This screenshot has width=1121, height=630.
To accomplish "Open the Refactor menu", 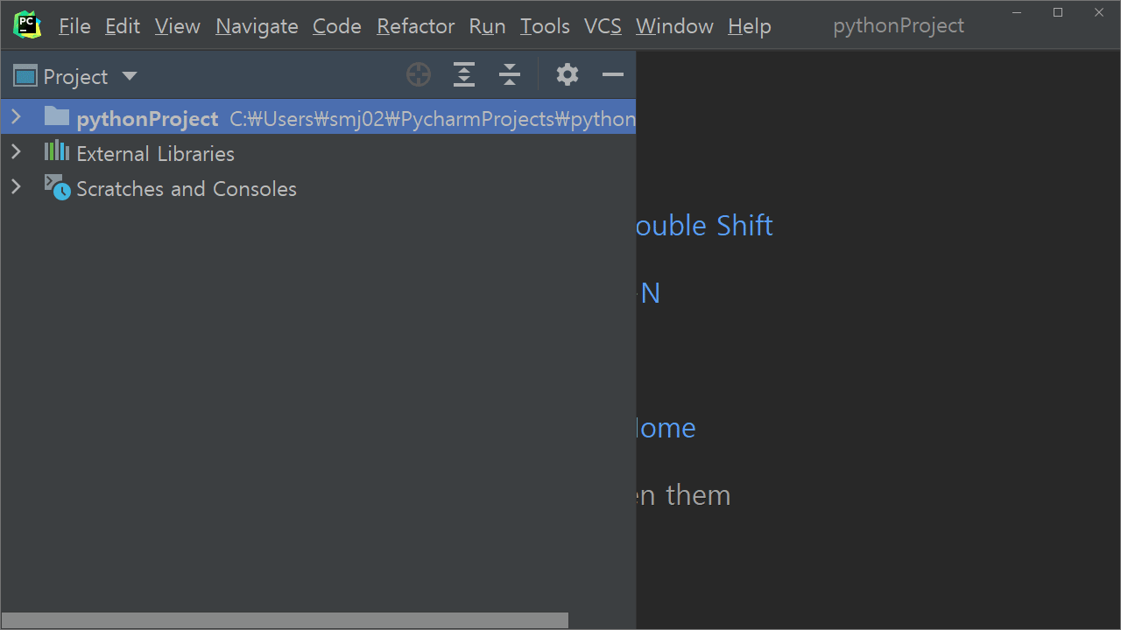I will click(415, 26).
